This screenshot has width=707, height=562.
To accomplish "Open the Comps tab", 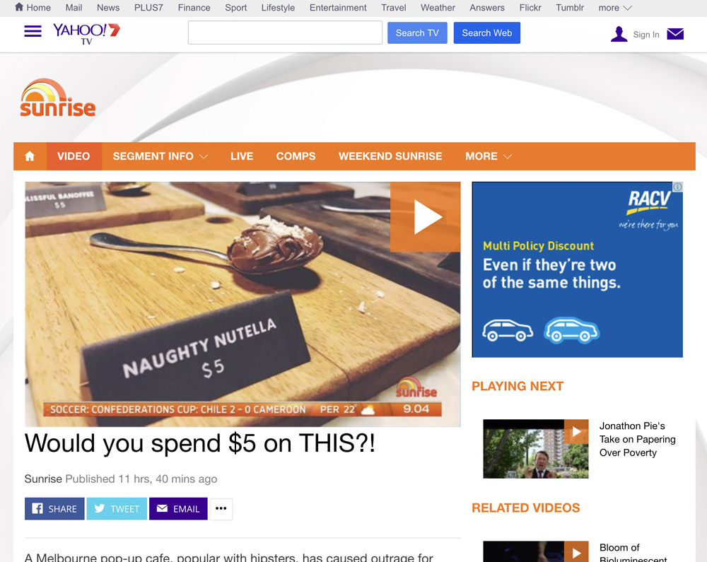I will click(x=296, y=156).
